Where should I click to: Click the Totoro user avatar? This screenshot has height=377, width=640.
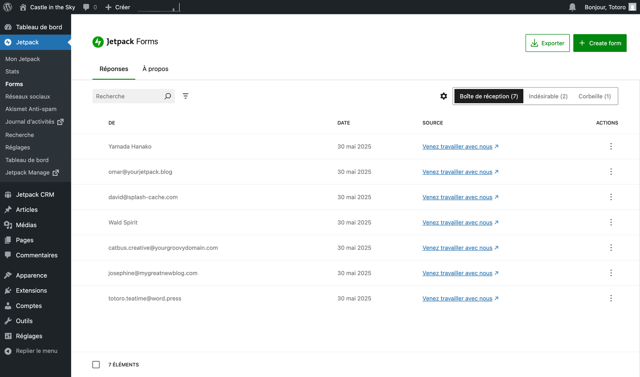pos(632,7)
